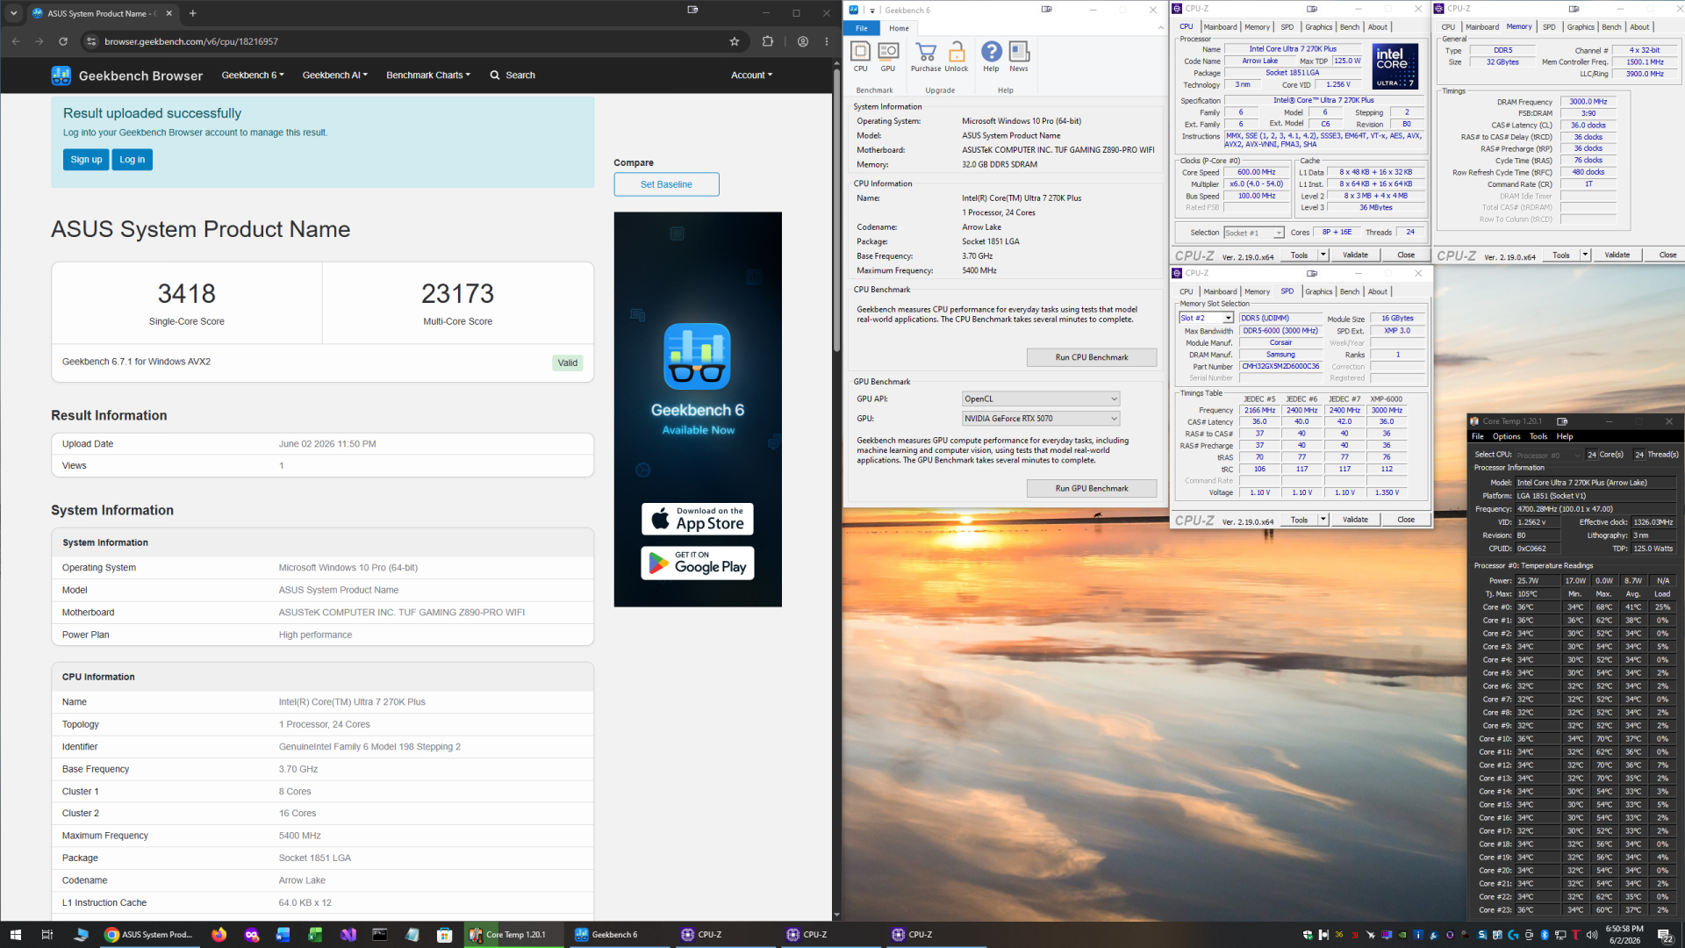View site information icon in the address bar
Viewport: 1685px width, 948px height.
pos(90,41)
